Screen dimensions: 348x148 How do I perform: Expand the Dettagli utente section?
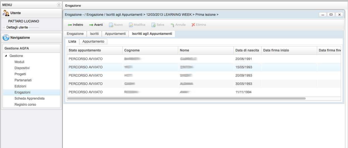[x=17, y=27]
